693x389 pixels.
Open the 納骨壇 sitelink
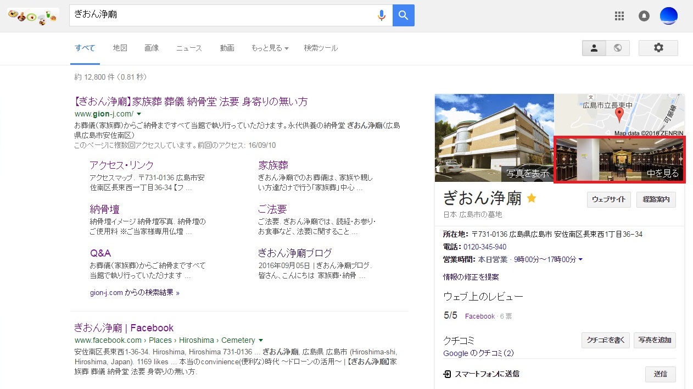coord(105,209)
